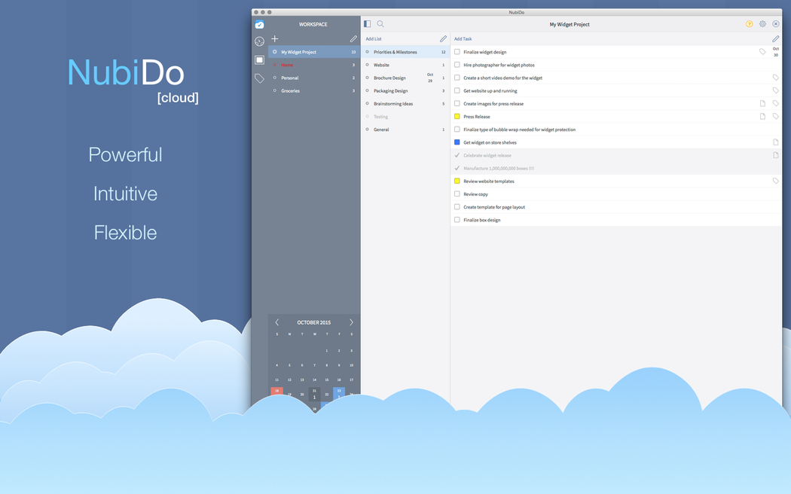Open settings via the gear icon
The height and width of the screenshot is (494, 791).
pyautogui.click(x=762, y=24)
